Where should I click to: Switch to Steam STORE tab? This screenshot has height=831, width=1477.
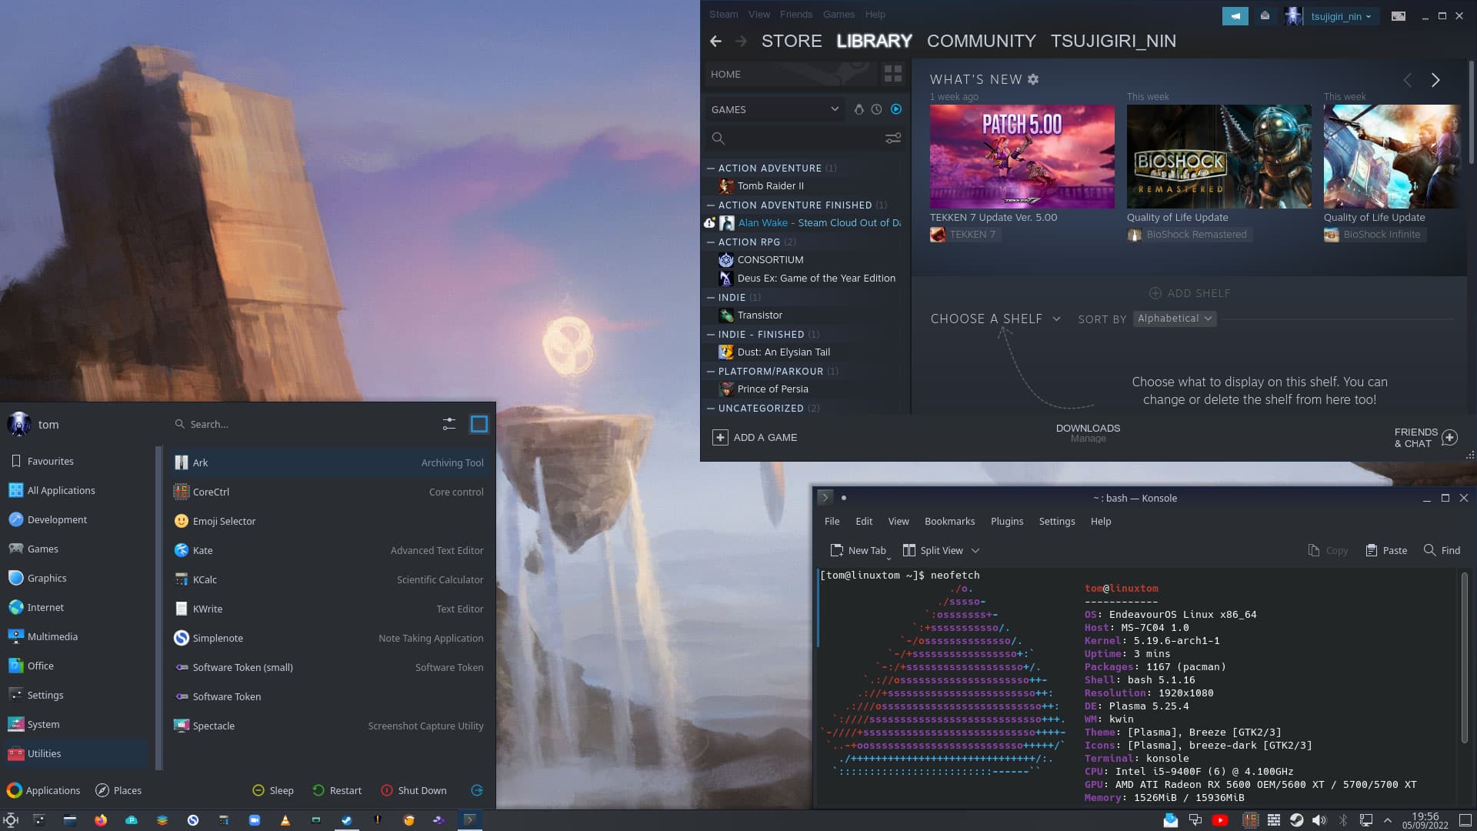tap(792, 41)
